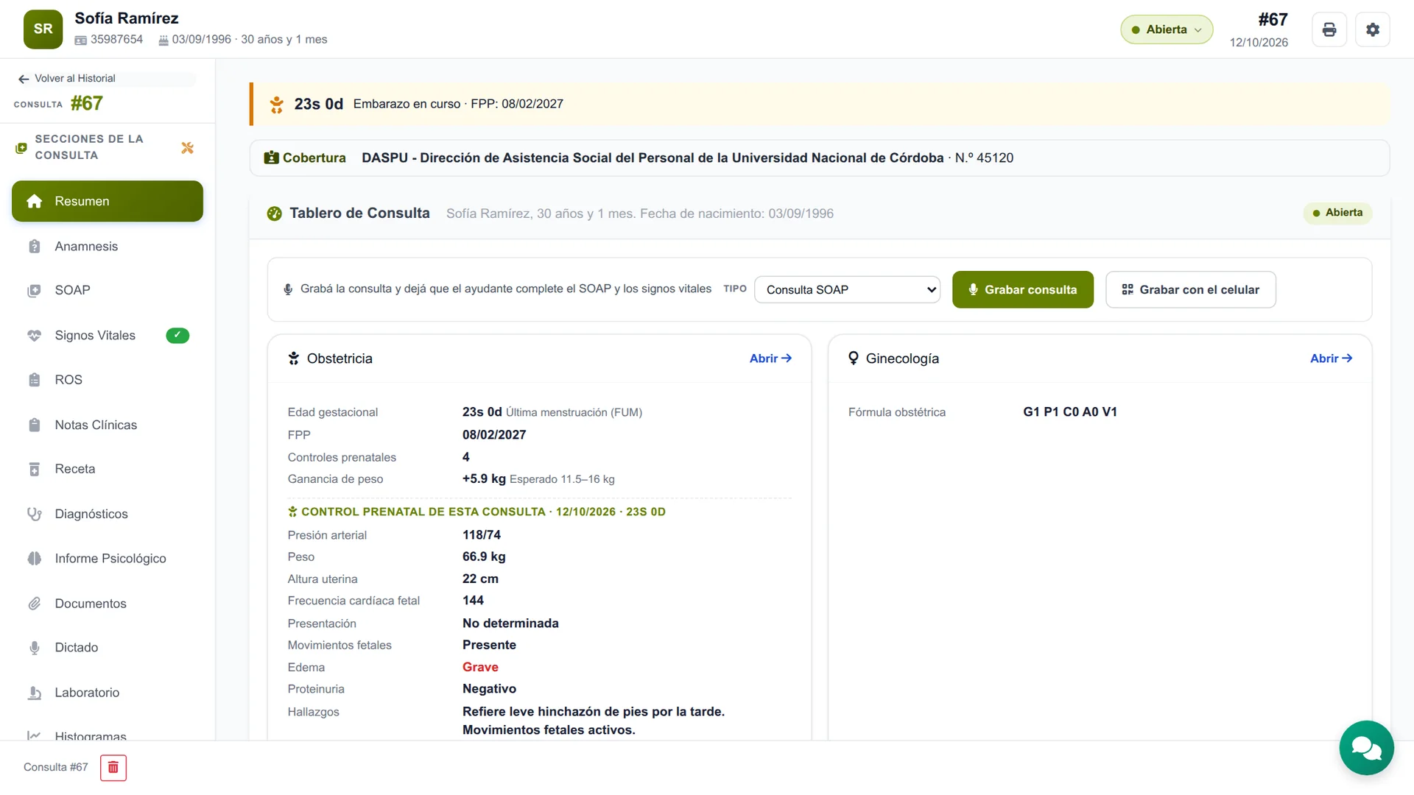Viewport: 1414px width, 795px height.
Task: Click the SR patient avatar
Action: click(43, 29)
